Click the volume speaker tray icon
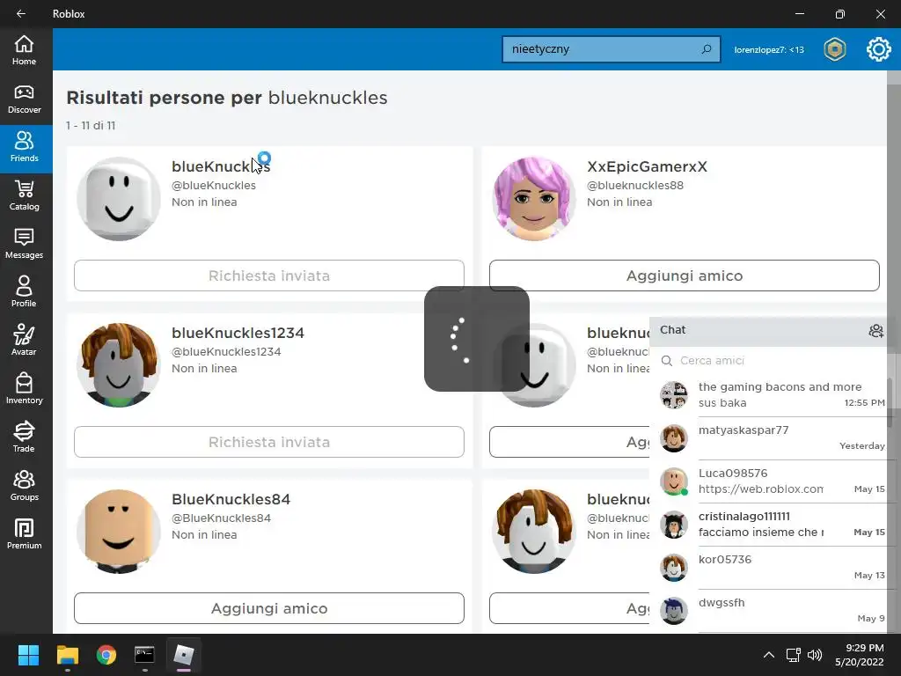The width and height of the screenshot is (901, 676). tap(814, 655)
